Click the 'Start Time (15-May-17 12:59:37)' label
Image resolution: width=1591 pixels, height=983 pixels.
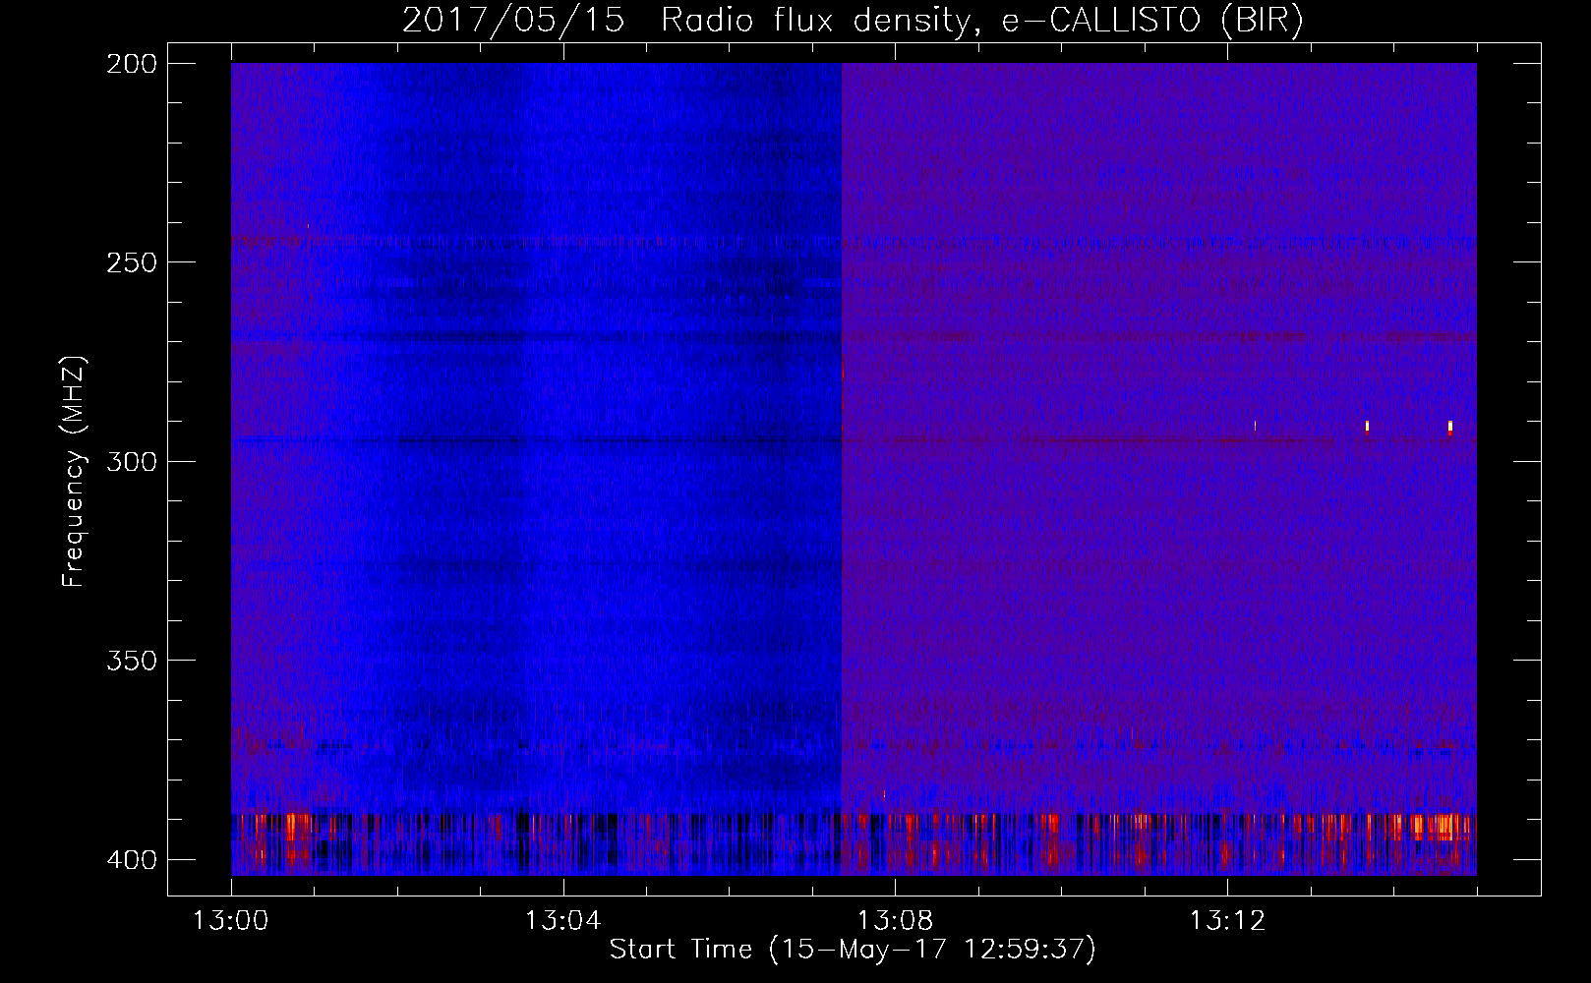pos(853,950)
